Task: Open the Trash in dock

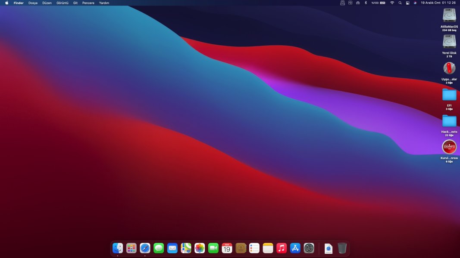Action: click(342, 248)
